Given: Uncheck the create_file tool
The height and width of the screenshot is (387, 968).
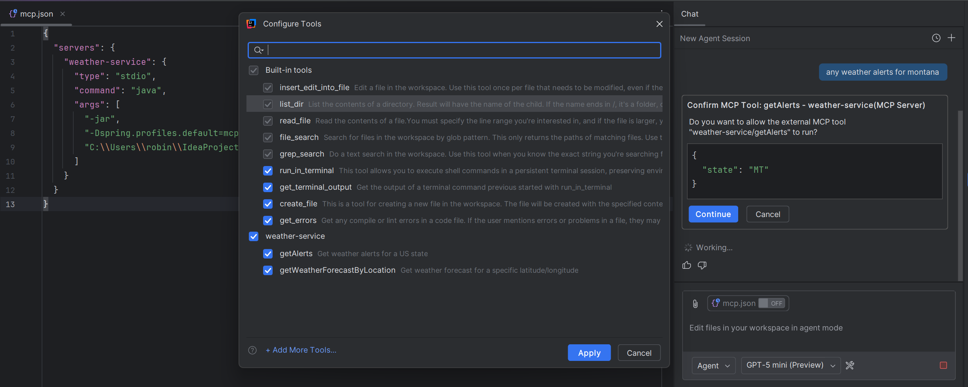Looking at the screenshot, I should coord(268,204).
